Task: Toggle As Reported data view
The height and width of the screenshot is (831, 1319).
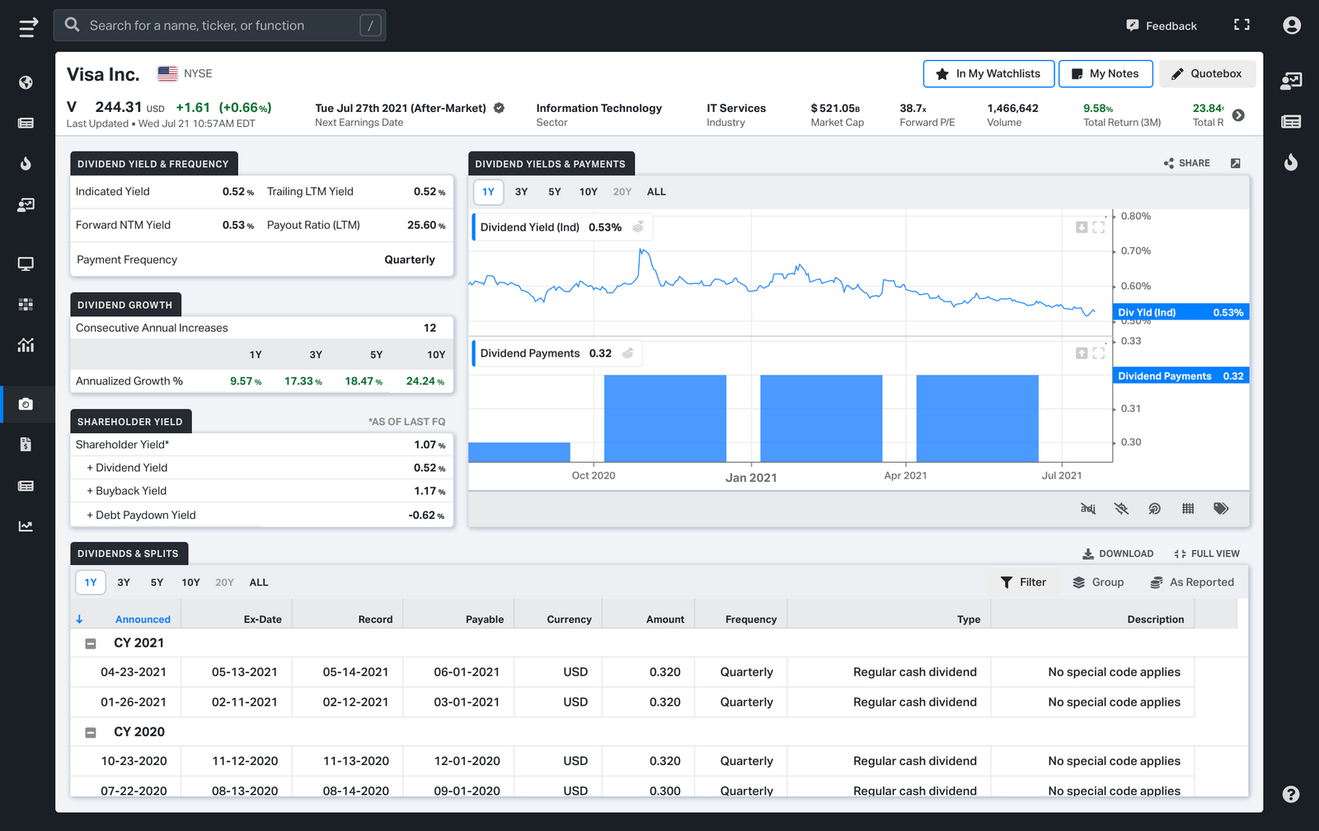Action: [1192, 582]
